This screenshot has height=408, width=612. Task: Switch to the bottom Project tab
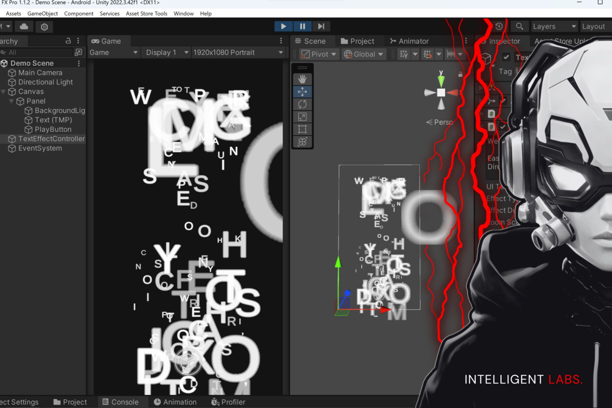(x=70, y=402)
